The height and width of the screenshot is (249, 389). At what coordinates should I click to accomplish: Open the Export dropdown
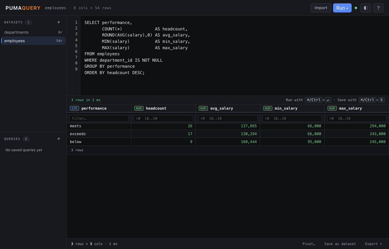(374, 244)
